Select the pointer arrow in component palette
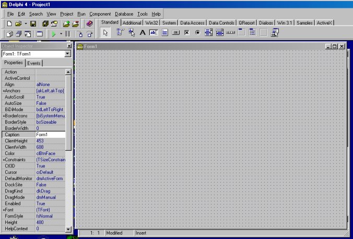Screen dimensions: 353x239 click(105, 33)
